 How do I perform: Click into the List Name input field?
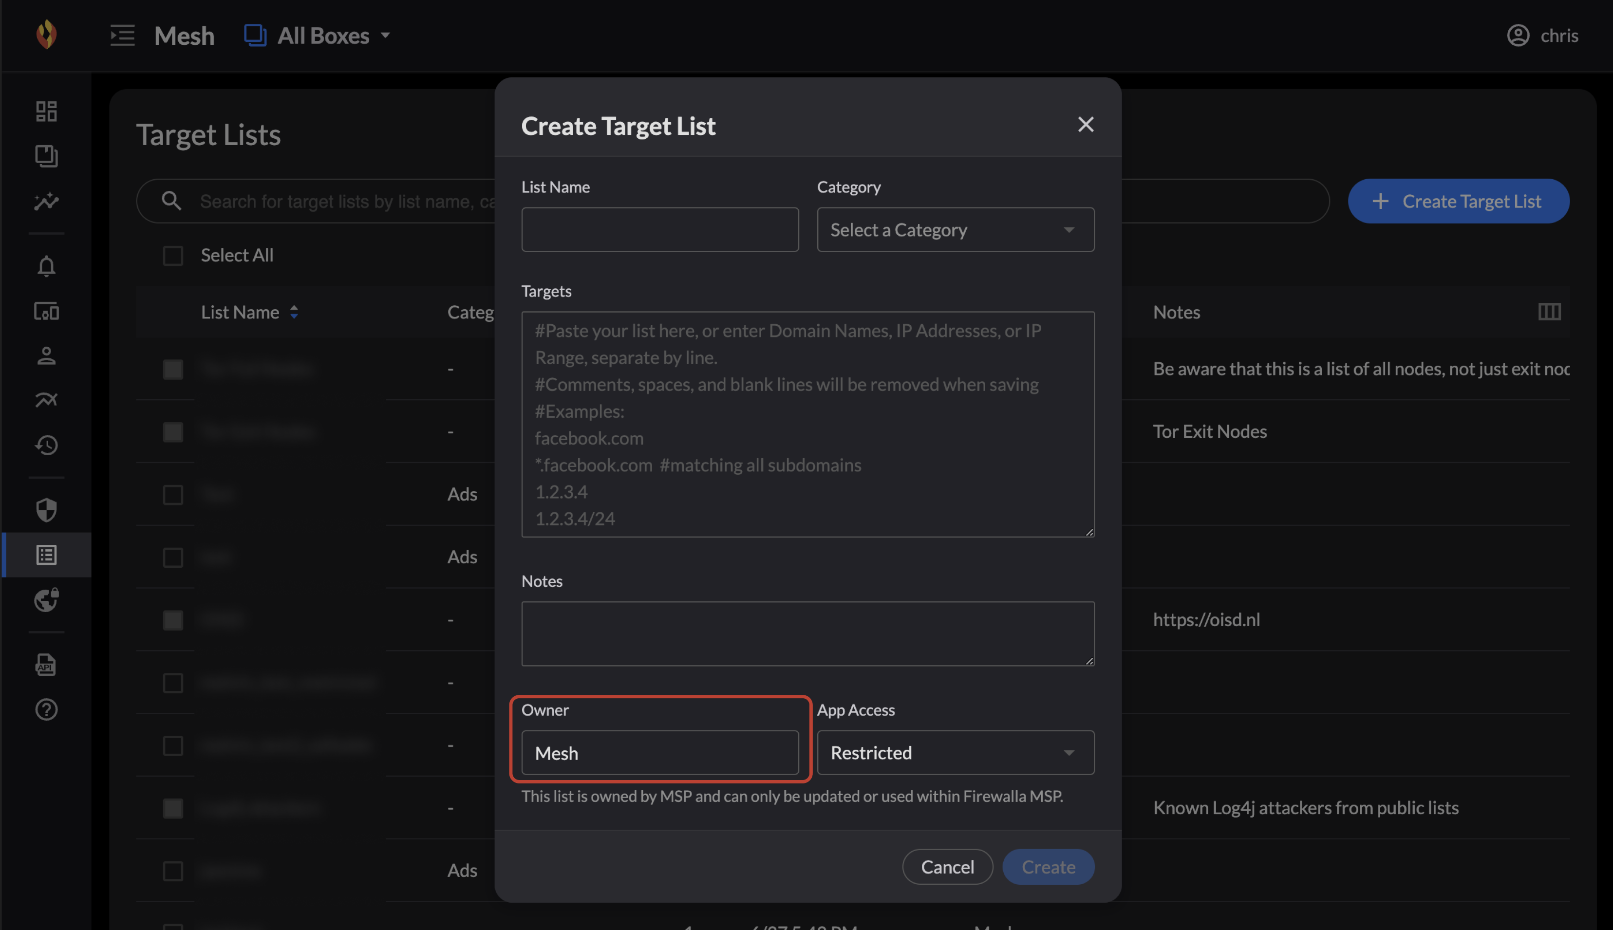tap(659, 229)
